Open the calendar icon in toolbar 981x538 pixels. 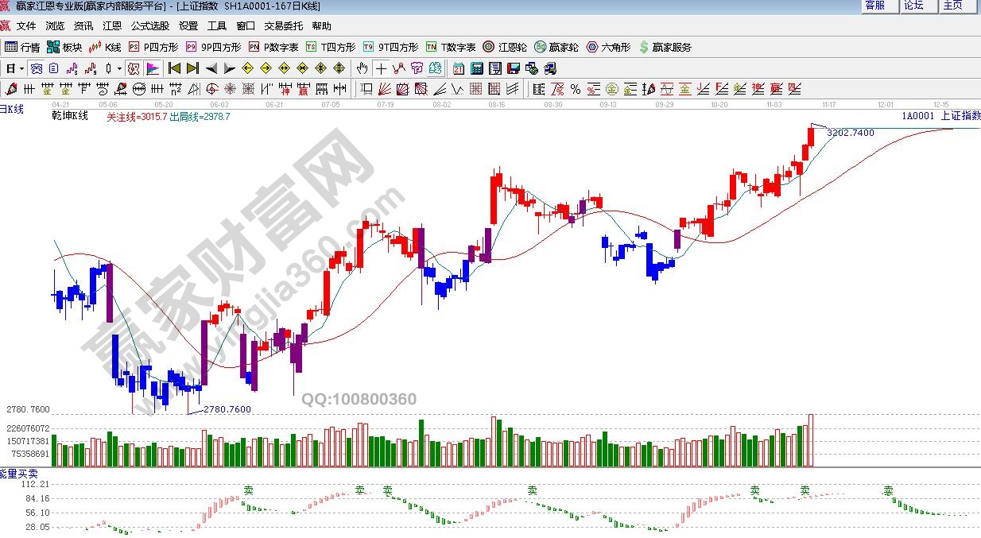point(459,68)
